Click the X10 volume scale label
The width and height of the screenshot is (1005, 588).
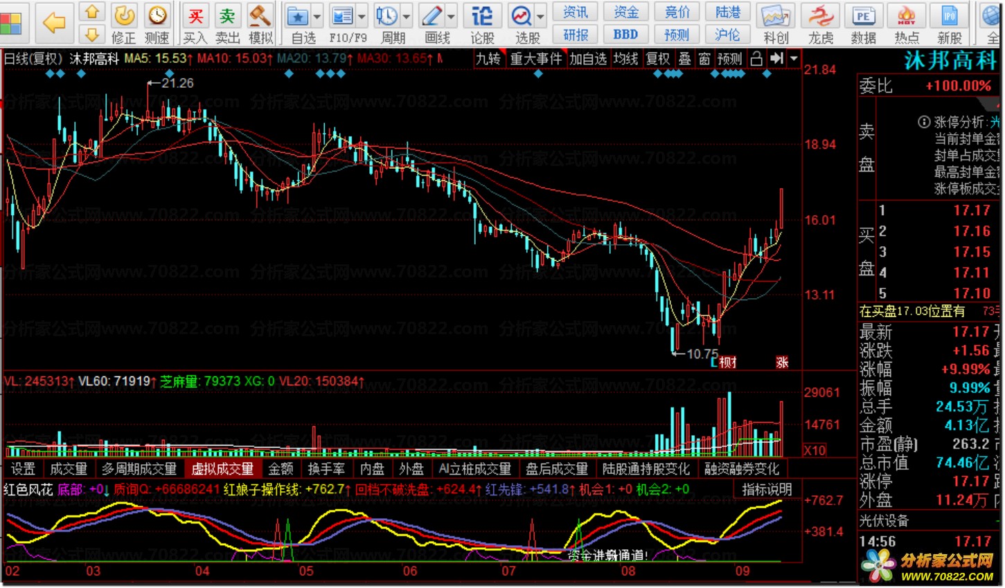click(x=815, y=450)
